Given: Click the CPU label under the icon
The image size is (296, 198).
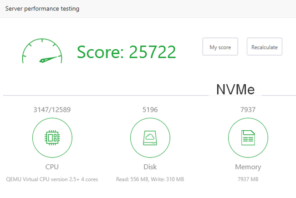Looking at the screenshot, I should (x=52, y=167).
